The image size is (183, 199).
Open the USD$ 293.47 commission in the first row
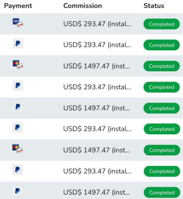click(97, 24)
